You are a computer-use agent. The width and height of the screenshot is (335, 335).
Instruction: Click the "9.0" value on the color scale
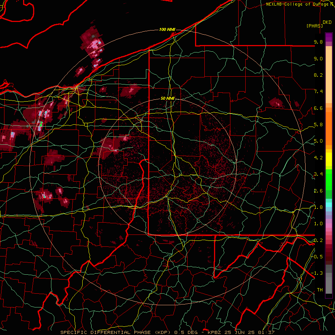coord(318,58)
